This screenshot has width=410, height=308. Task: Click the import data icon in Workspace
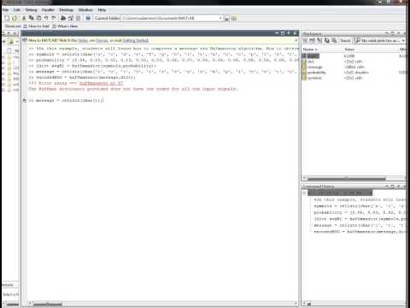[319, 40]
